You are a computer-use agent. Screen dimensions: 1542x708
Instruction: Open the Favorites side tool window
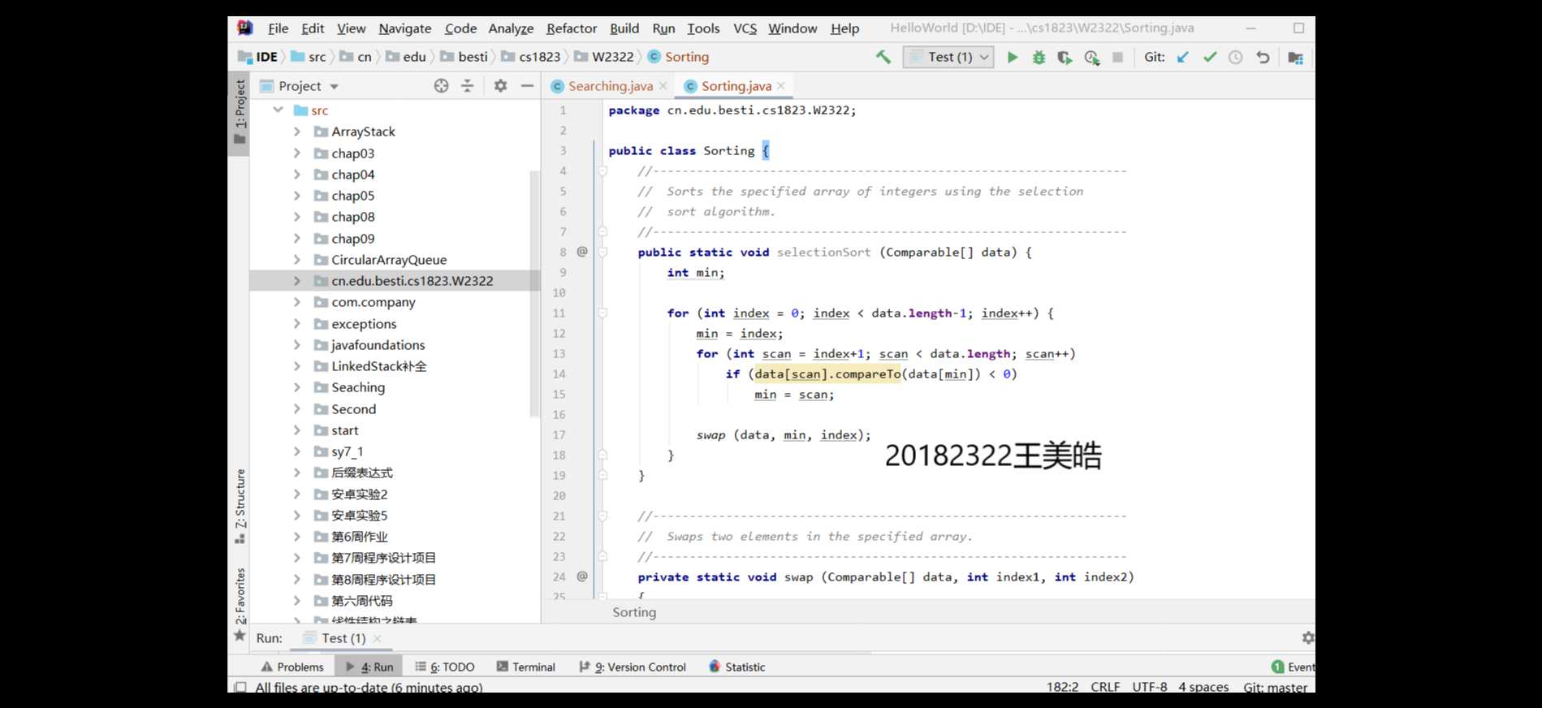click(x=240, y=604)
